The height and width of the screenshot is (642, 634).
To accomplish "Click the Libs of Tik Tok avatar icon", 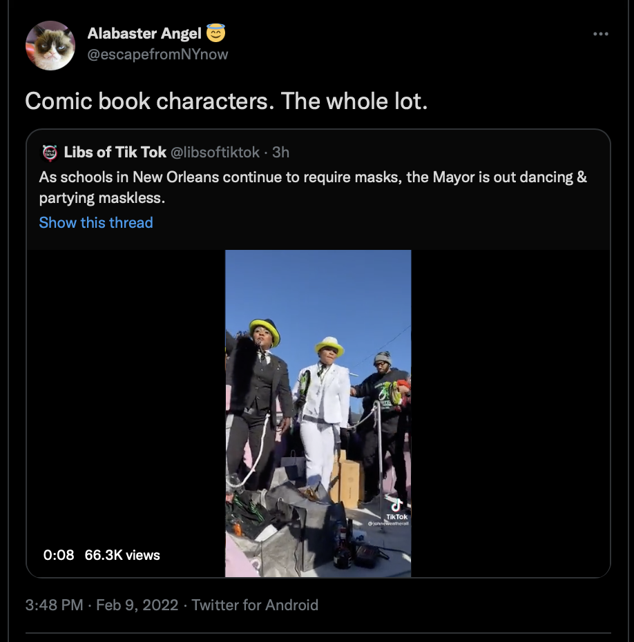I will point(50,152).
